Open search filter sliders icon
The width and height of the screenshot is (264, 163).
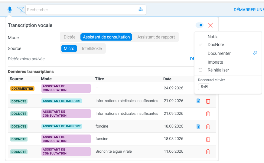pyautogui.click(x=141, y=9)
